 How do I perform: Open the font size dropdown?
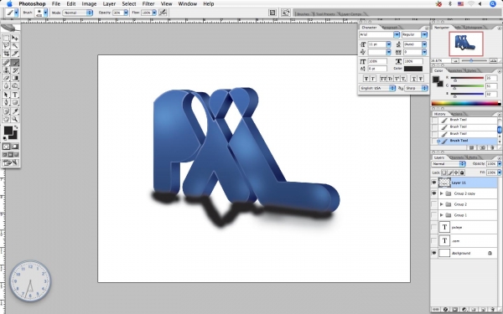pos(388,44)
